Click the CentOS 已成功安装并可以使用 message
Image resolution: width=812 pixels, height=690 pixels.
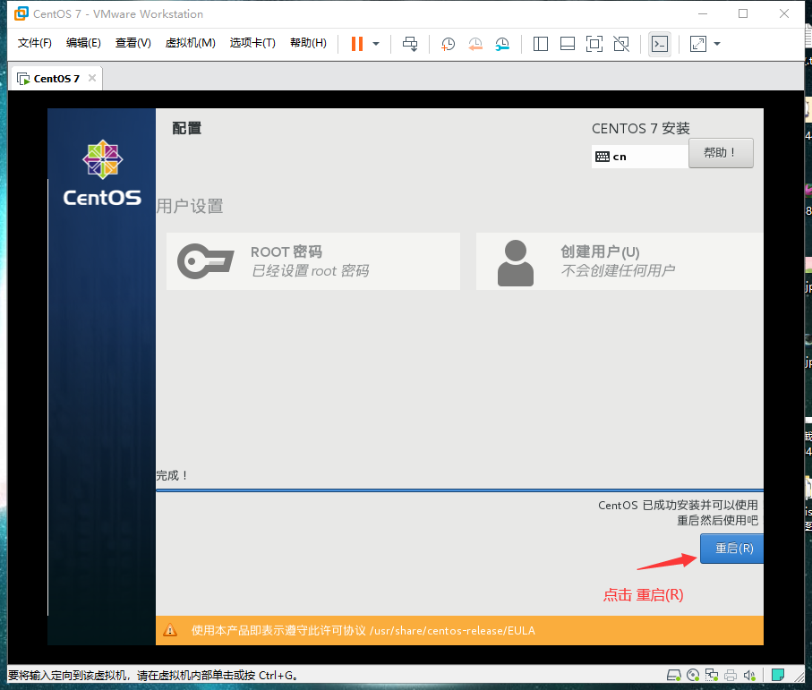[x=678, y=506]
